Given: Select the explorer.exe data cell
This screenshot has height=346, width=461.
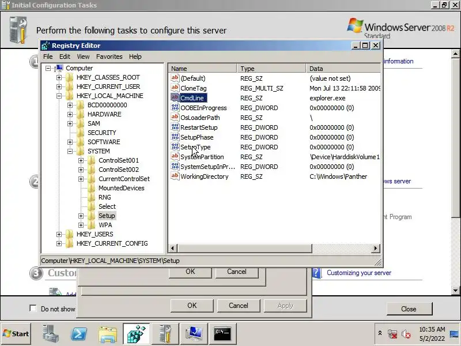Looking at the screenshot, I should pos(327,98).
